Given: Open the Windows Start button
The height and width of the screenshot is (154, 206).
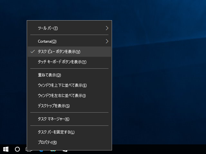Looking at the screenshot, I should click(x=6, y=149).
